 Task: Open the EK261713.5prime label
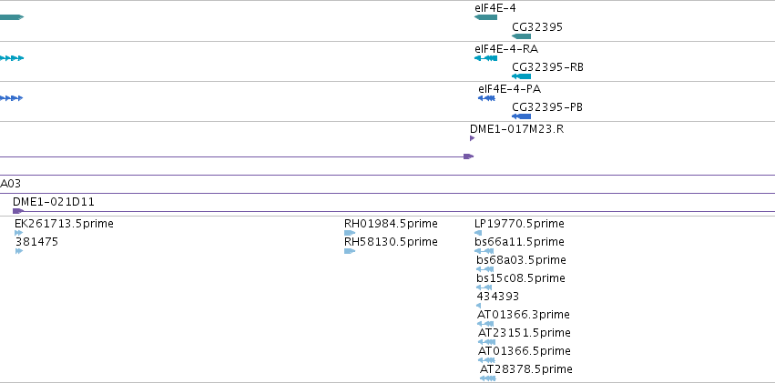65,224
